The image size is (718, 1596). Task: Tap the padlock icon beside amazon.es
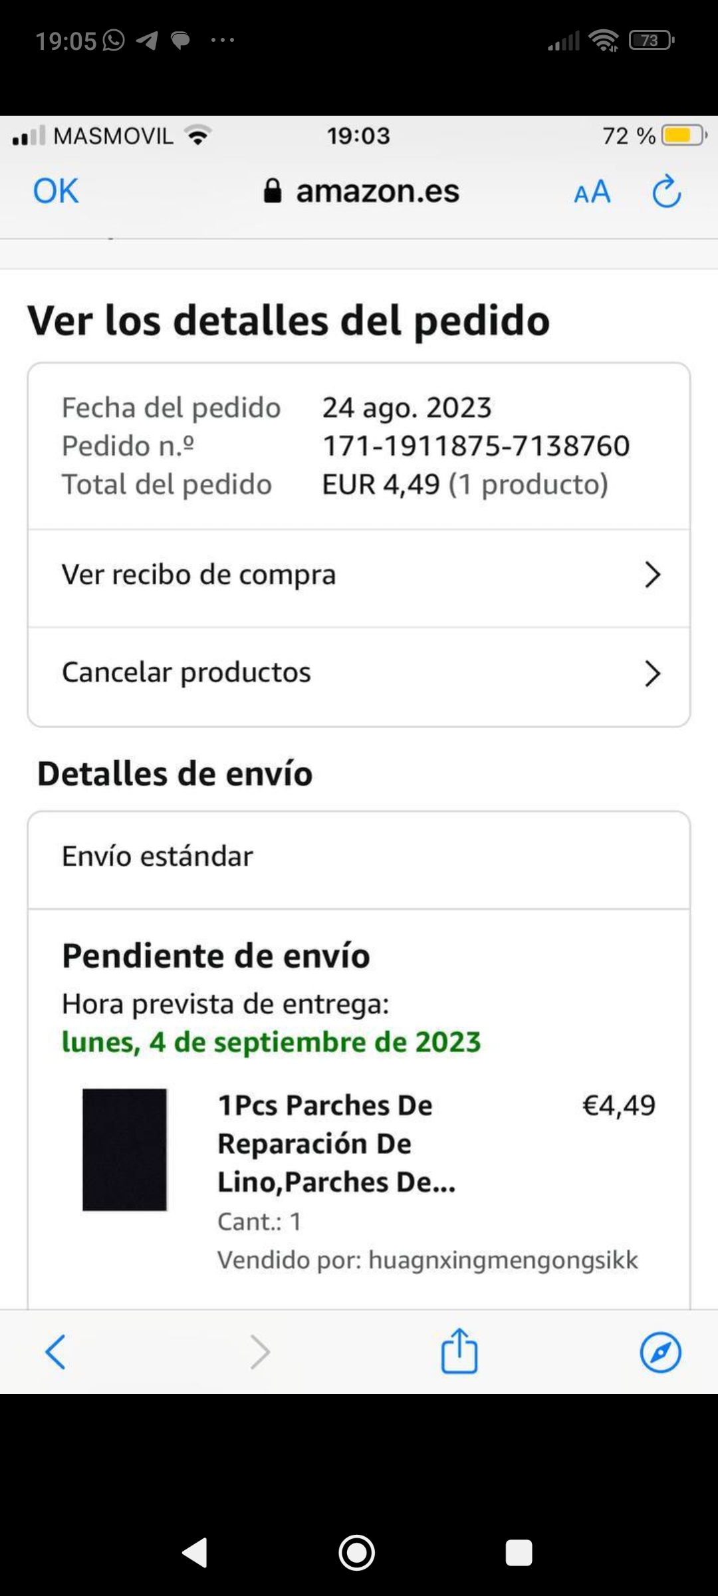pos(273,191)
